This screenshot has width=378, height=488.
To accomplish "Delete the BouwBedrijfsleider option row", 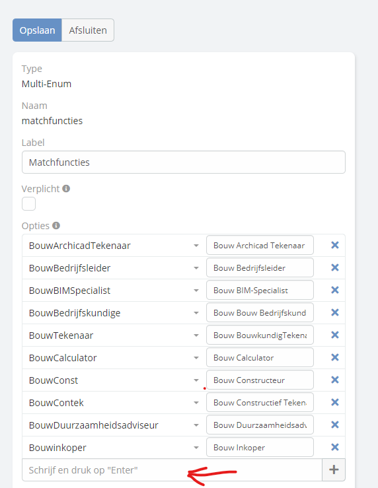I will click(335, 267).
